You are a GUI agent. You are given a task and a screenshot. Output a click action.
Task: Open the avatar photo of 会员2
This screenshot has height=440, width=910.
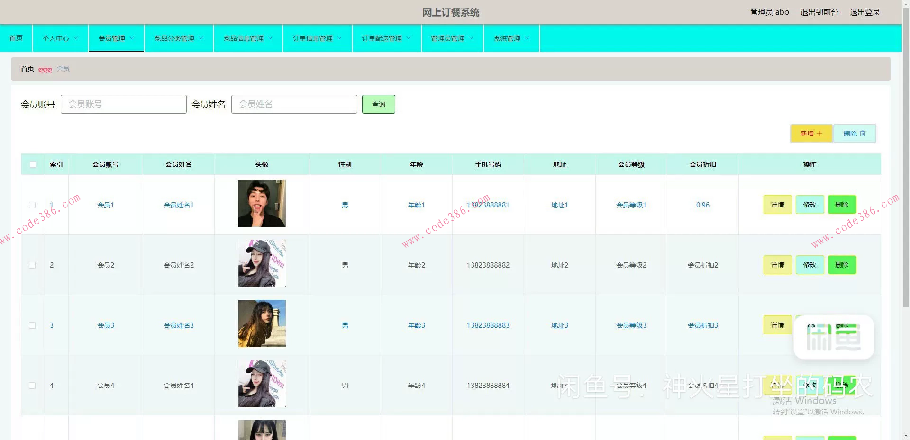tap(262, 263)
